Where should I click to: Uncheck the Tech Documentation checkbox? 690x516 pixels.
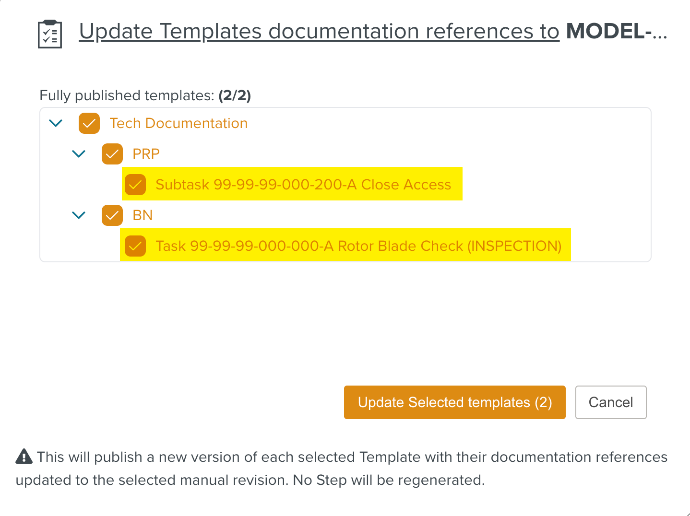[89, 123]
